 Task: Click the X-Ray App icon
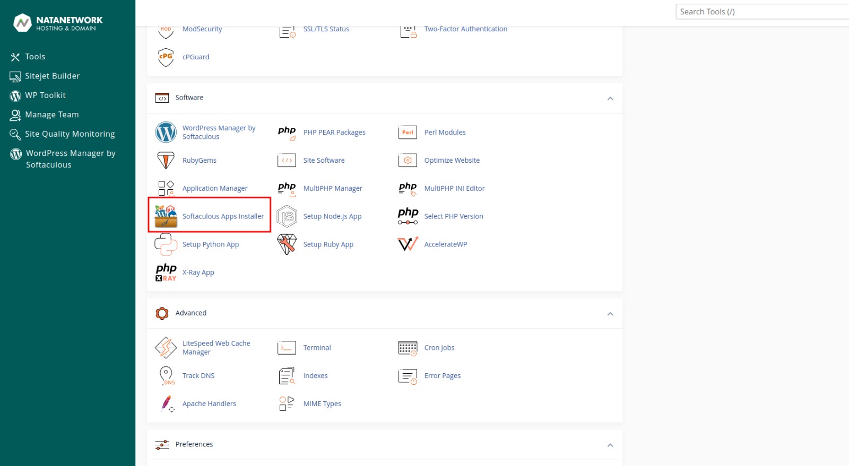(x=166, y=272)
